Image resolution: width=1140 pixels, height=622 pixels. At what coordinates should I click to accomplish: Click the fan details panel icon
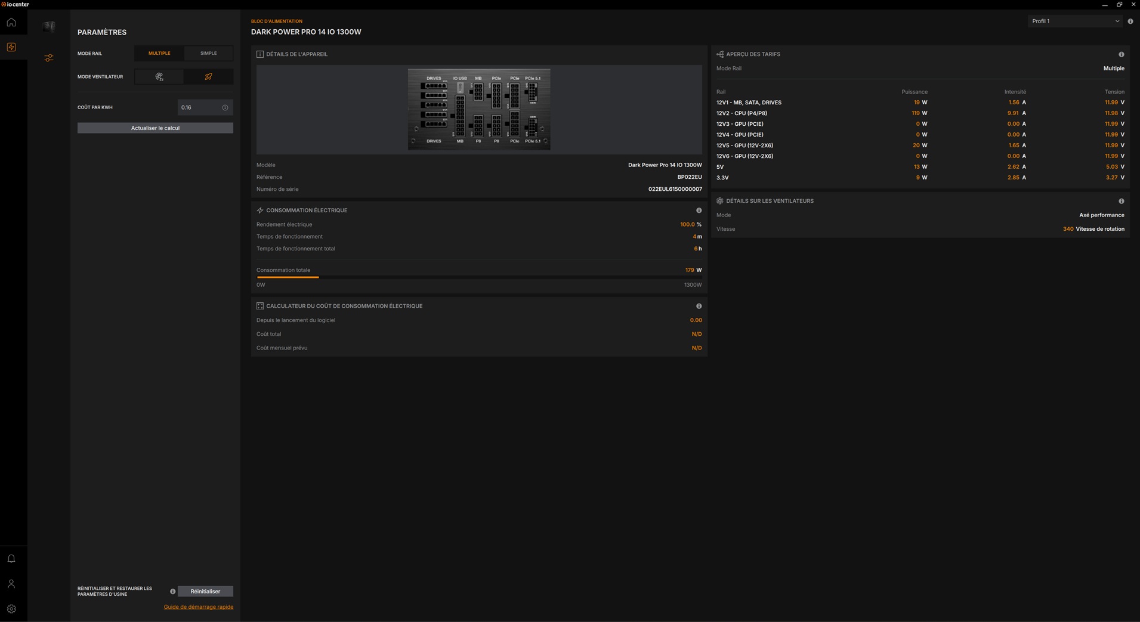coord(720,201)
